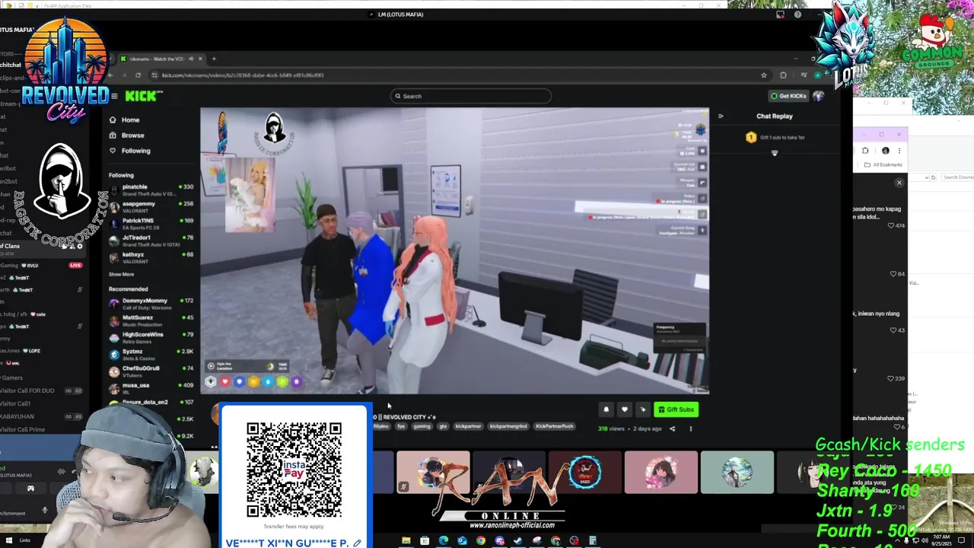This screenshot has width=974, height=548.
Task: Share the video via share icon
Action: click(x=672, y=429)
